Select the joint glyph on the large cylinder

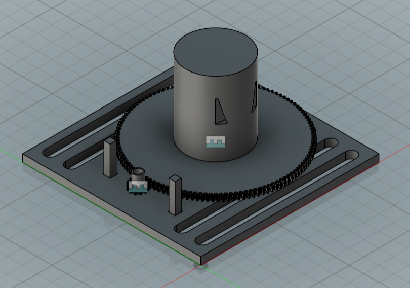[216, 141]
